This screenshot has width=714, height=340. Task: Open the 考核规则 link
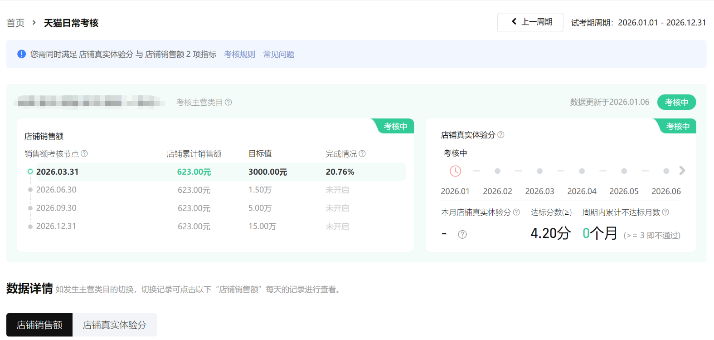click(x=239, y=54)
